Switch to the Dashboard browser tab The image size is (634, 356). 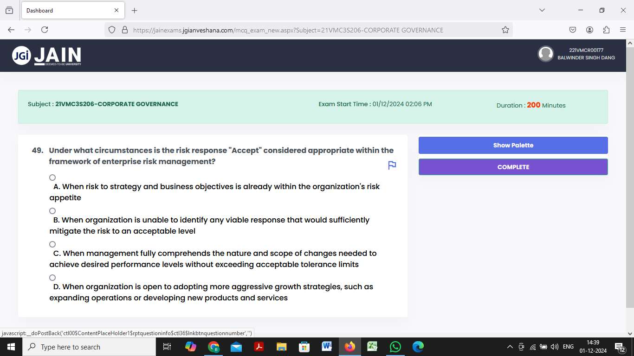pos(69,10)
